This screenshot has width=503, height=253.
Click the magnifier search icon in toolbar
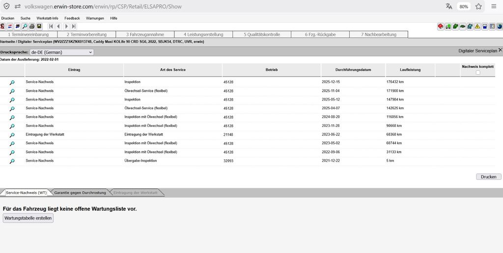tap(25, 26)
